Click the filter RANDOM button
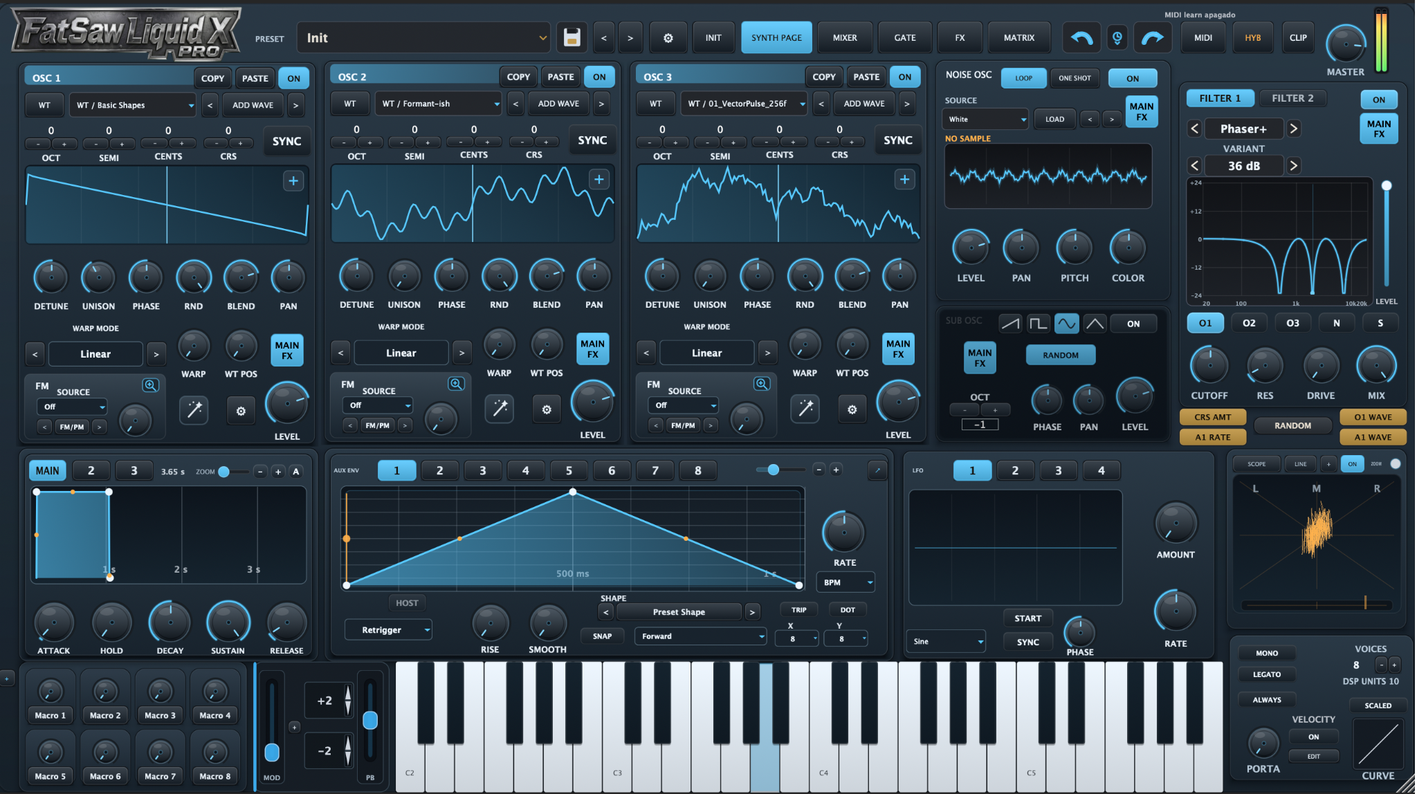Viewport: 1417px width, 794px height. click(1292, 425)
